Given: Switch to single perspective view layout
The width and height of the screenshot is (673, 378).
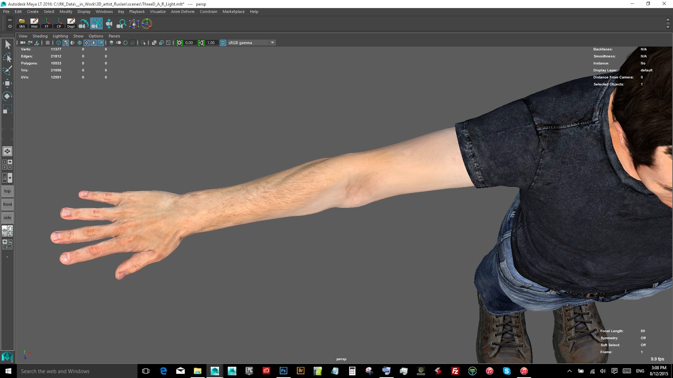Looking at the screenshot, I should click(x=8, y=151).
